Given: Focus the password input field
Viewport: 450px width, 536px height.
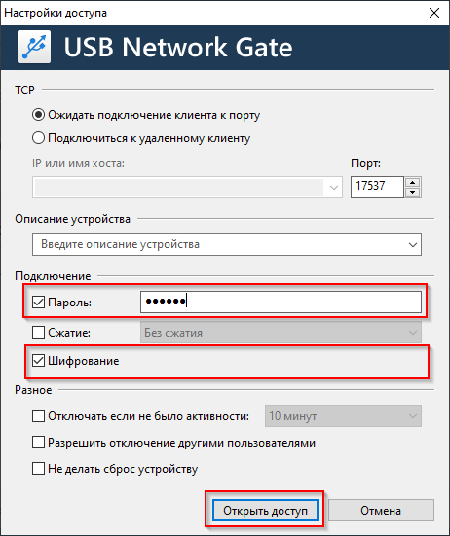Looking at the screenshot, I should [281, 302].
